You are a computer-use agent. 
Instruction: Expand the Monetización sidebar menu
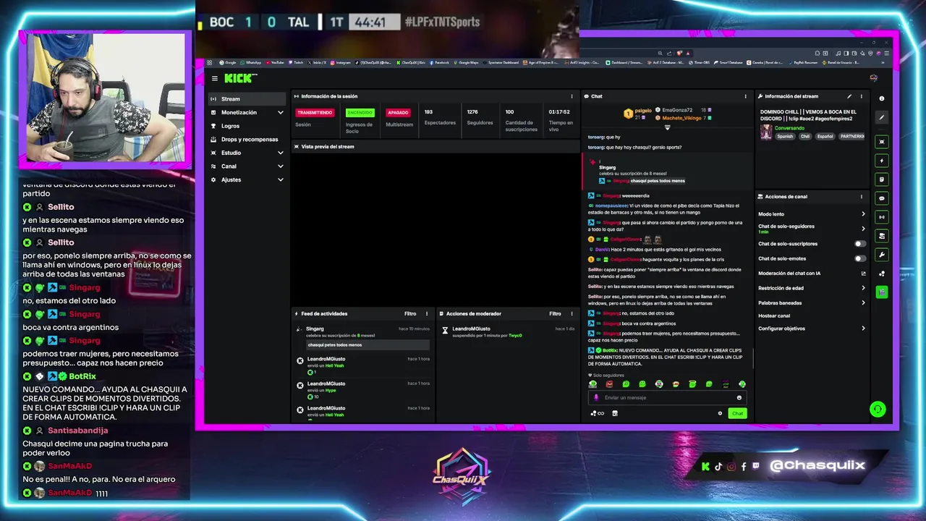pyautogui.click(x=247, y=112)
